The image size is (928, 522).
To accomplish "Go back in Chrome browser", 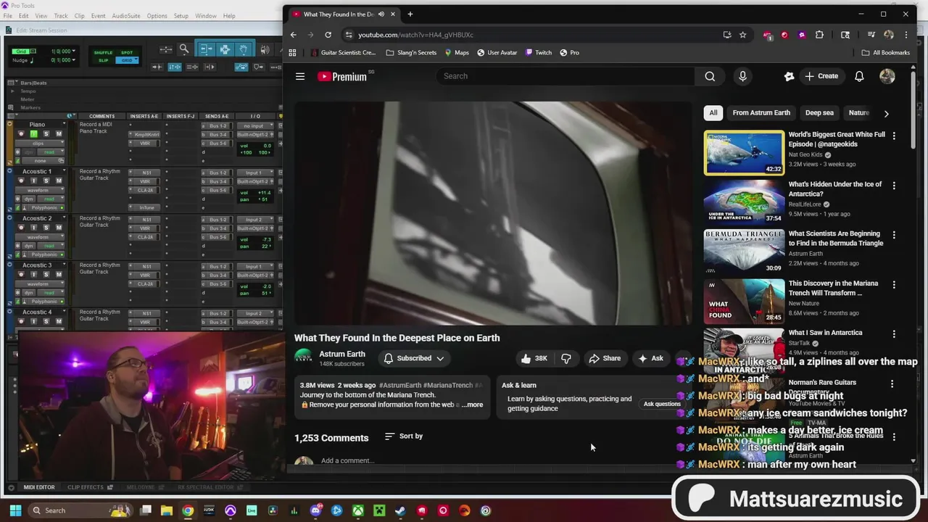I will click(293, 35).
